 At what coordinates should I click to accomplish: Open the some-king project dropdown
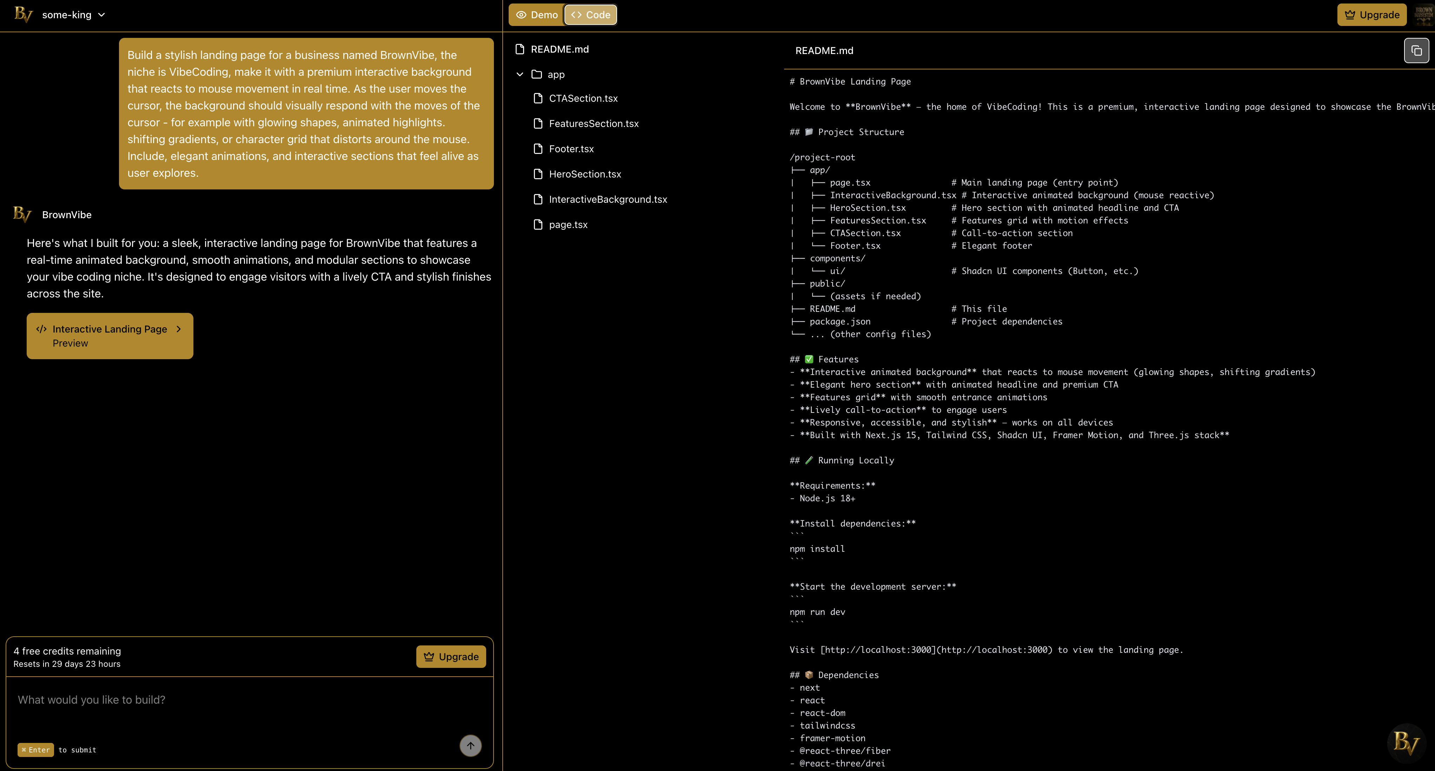point(73,15)
